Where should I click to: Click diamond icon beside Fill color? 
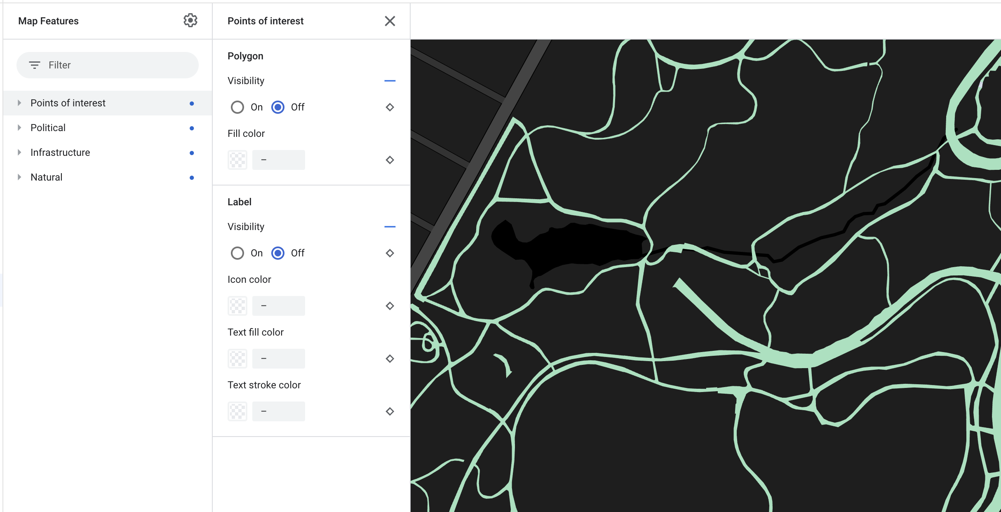[x=390, y=160]
